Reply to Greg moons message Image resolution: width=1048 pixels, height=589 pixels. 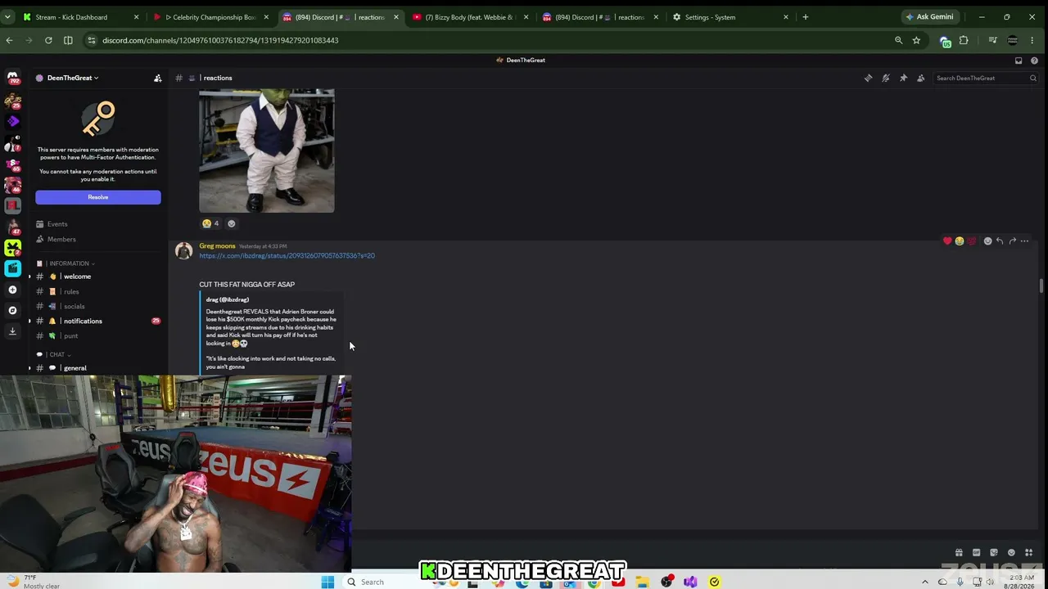[x=1000, y=241]
